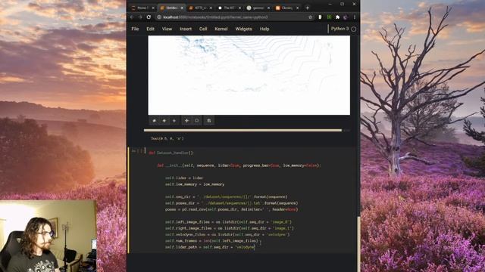
Task: Close the 'The KIT' tab
Action: tap(239, 8)
